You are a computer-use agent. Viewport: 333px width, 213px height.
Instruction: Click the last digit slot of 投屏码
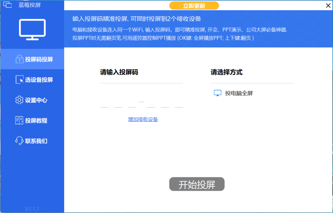[x=179, y=104]
